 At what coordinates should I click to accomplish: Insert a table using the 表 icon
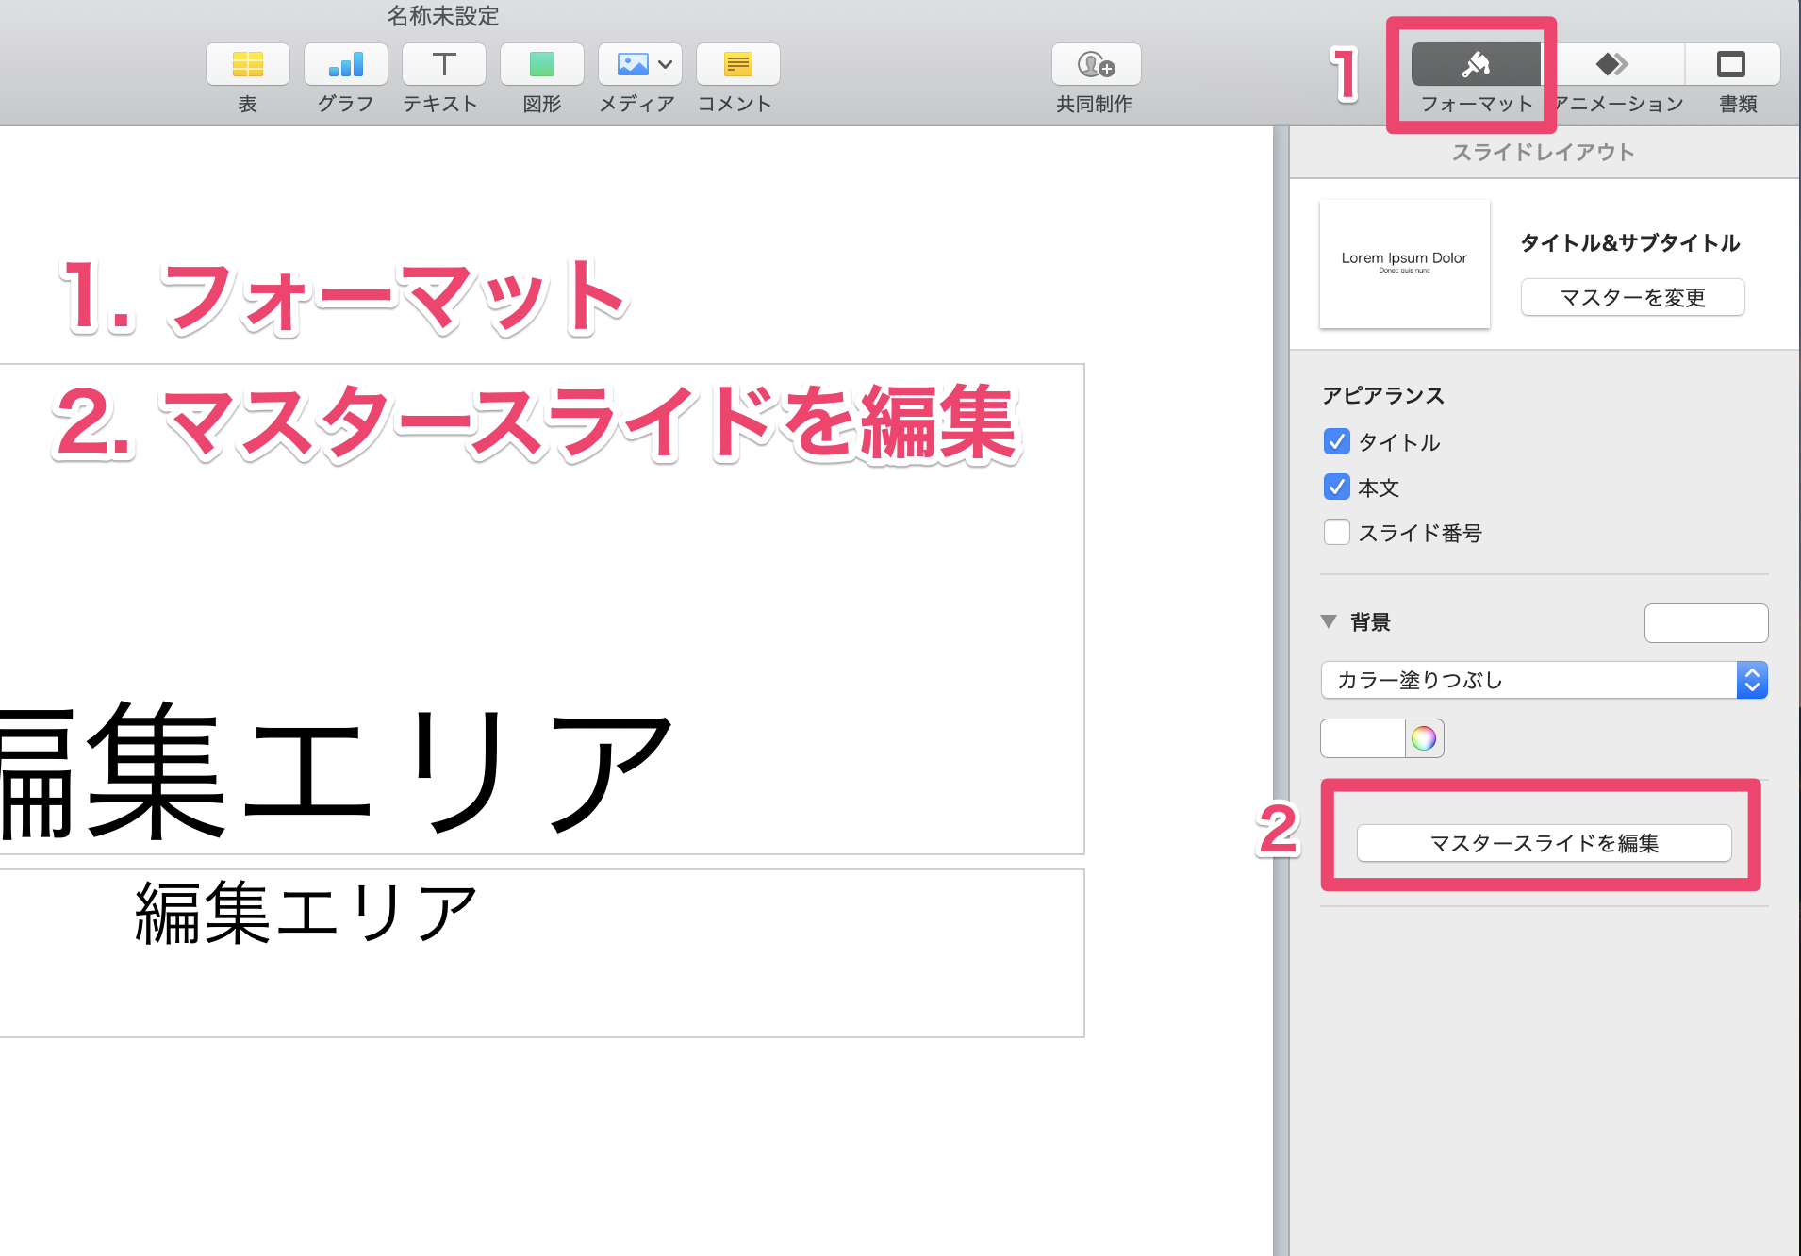click(x=247, y=64)
